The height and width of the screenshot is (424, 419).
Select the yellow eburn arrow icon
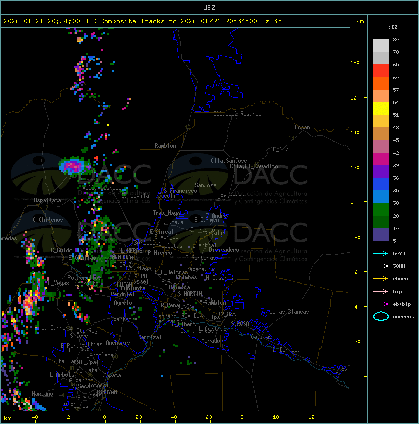(381, 278)
